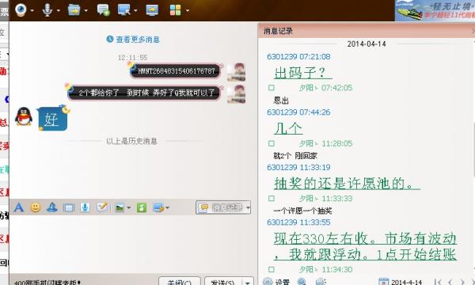
Task: Search message history with the magnifier icon
Action: (x=302, y=282)
